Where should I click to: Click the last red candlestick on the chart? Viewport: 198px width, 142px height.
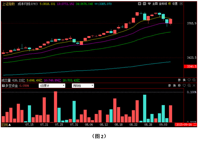pyautogui.click(x=170, y=22)
